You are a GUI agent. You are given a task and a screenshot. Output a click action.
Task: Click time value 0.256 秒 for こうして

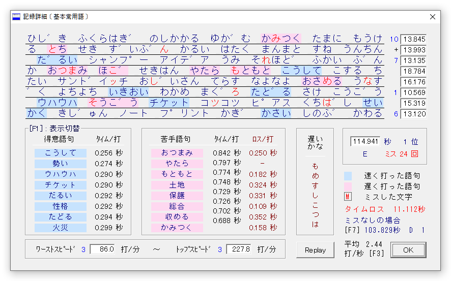[109, 153]
